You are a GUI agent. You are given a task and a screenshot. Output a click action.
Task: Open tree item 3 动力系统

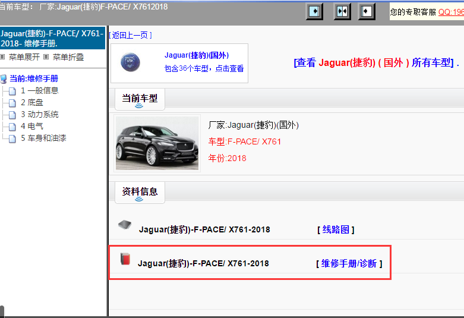40,114
